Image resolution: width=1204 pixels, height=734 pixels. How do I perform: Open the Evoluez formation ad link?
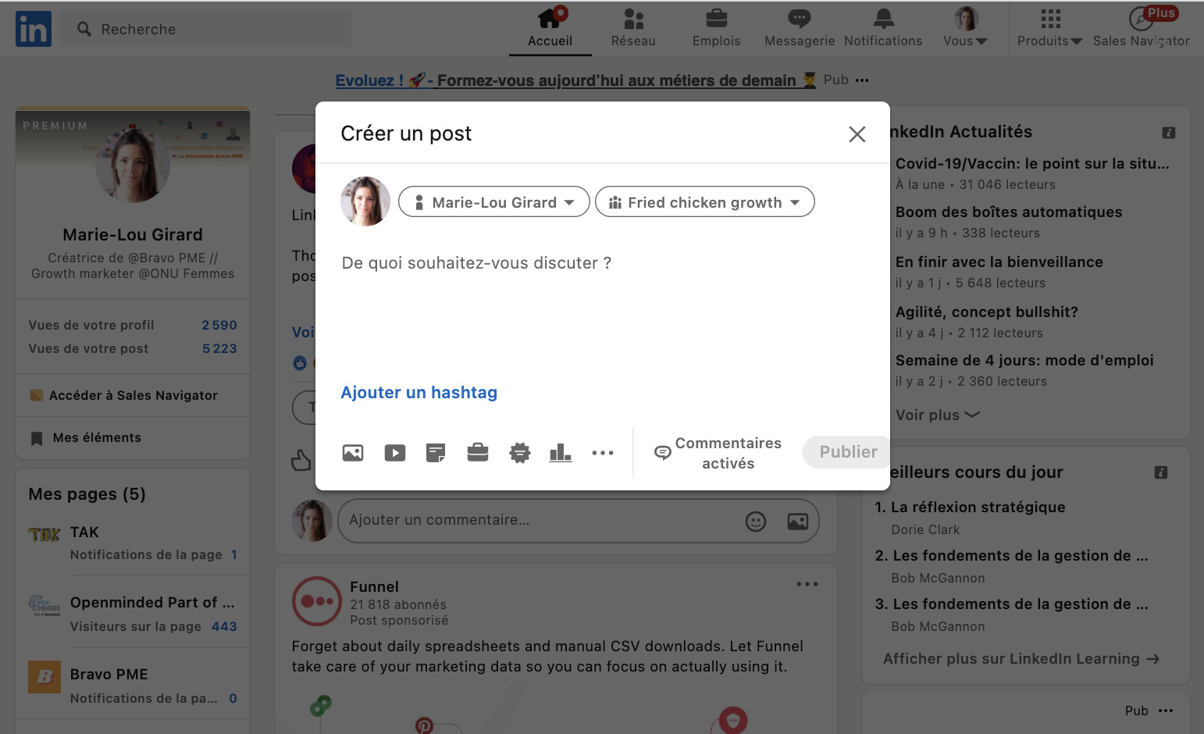[x=576, y=80]
